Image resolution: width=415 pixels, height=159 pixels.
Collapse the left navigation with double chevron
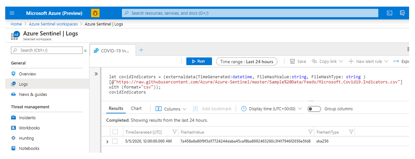click(86, 51)
